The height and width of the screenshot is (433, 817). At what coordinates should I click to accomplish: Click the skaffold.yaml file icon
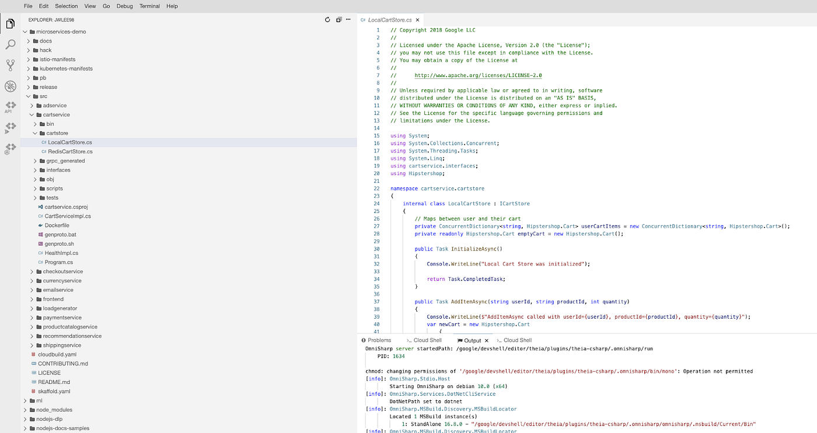[x=33, y=392]
